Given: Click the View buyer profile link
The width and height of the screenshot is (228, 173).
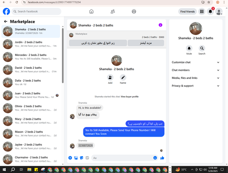Looking at the screenshot, I should [130, 97].
